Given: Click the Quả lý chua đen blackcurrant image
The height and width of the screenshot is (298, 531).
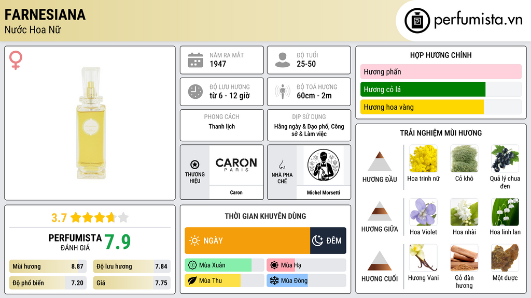Looking at the screenshot, I should click(x=505, y=159).
